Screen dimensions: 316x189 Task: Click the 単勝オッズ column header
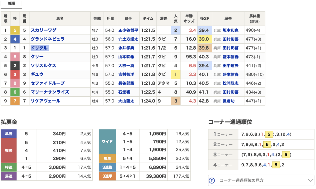tap(189, 19)
